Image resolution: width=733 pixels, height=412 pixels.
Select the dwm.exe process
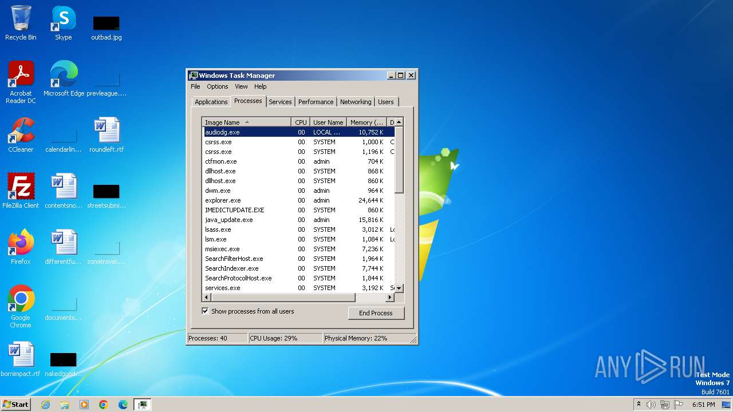[298, 191]
